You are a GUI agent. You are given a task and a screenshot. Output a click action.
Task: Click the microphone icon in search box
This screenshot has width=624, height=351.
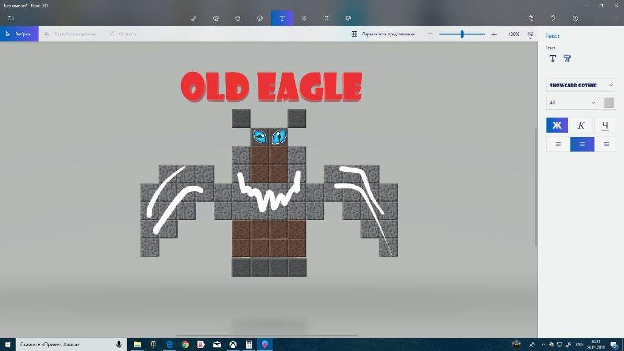point(119,345)
